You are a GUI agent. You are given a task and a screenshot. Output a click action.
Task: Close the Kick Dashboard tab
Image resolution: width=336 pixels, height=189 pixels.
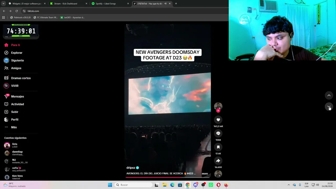click(86, 4)
